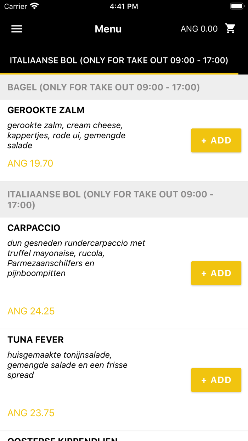Tap the Tuna Fever description text
Viewport: 248px width, 441px height.
(67, 365)
